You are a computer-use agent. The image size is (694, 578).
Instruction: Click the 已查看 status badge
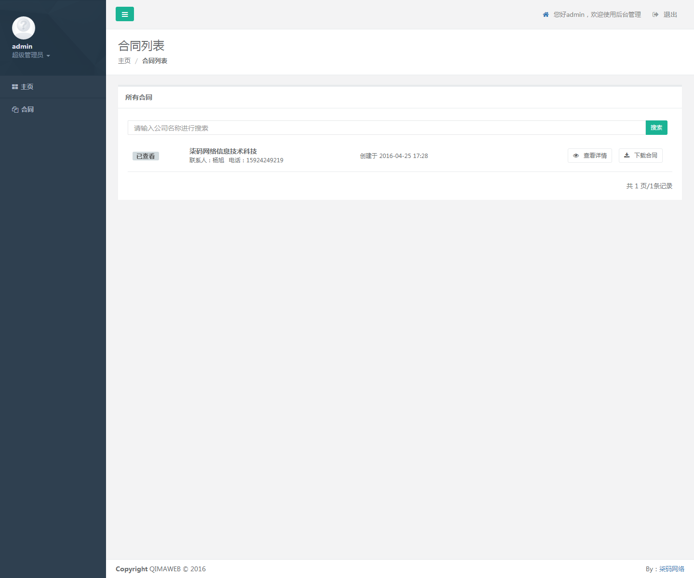click(x=146, y=156)
